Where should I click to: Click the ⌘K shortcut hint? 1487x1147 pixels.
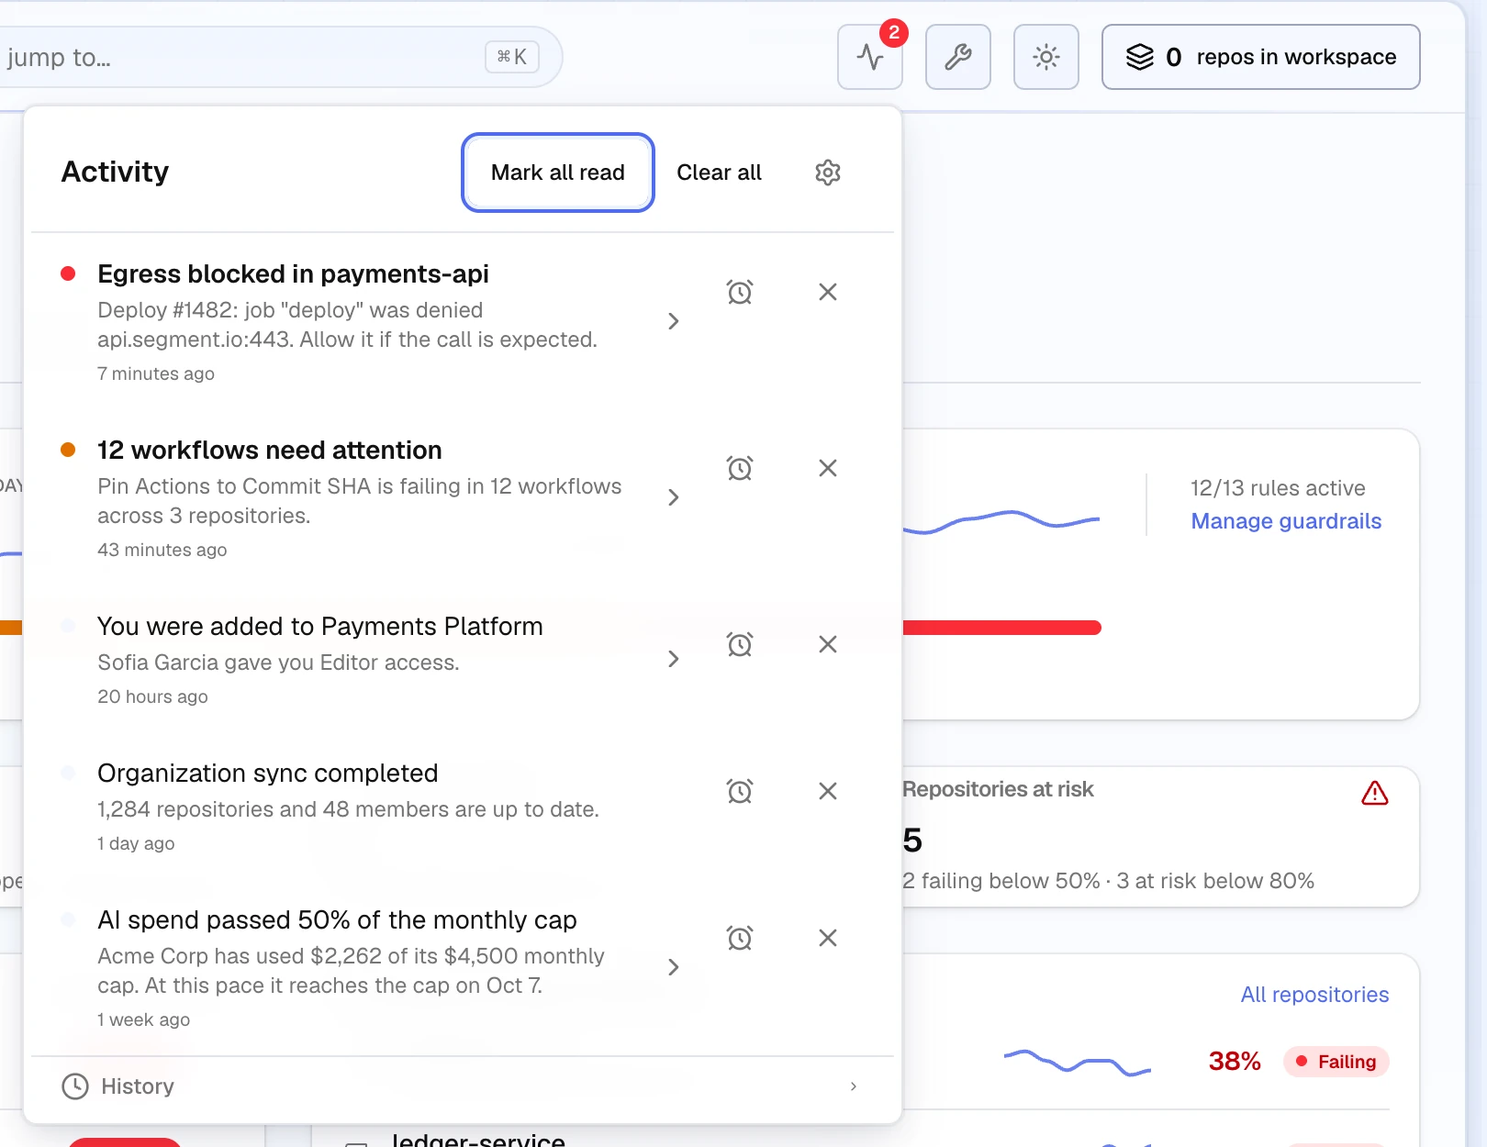point(512,57)
